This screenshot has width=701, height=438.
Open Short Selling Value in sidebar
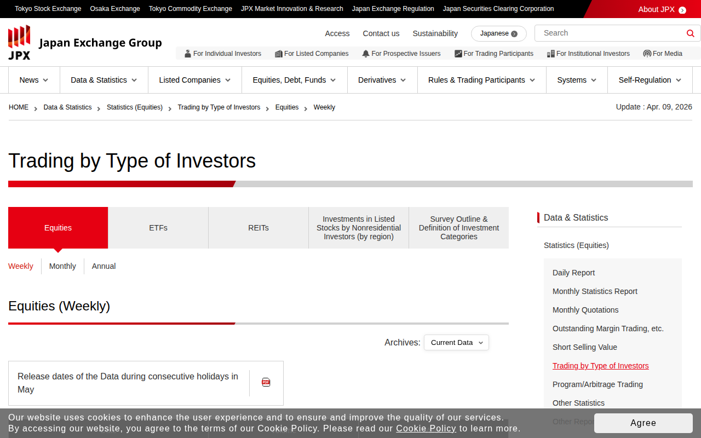click(x=585, y=347)
